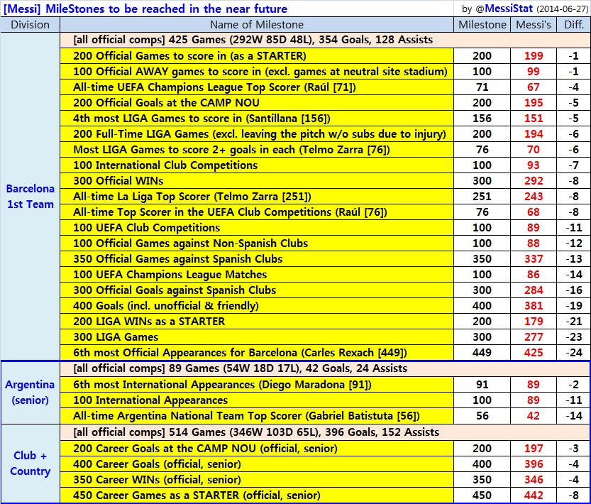This screenshot has width=591, height=504.
Task: Select the "425 Games (292W 85D 48L)" summary row
Action: (325, 40)
